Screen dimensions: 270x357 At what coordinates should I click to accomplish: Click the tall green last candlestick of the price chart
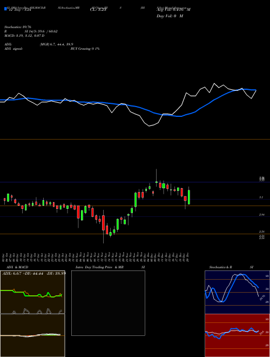(x=189, y=197)
